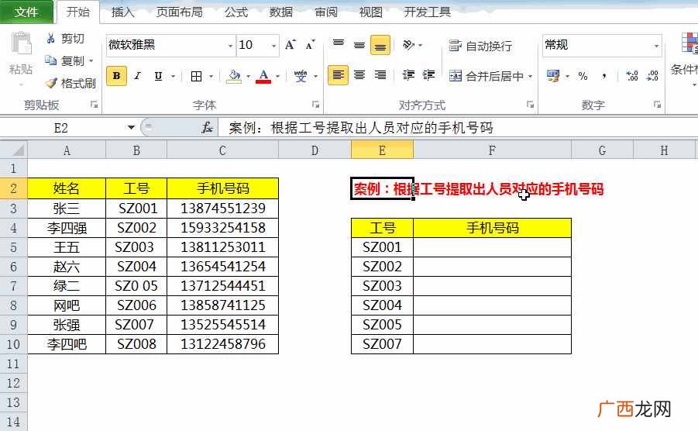Open the fill color dropdown arrow
The image size is (698, 431).
pyautogui.click(x=248, y=76)
